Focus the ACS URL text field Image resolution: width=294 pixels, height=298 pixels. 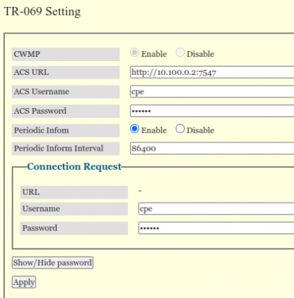click(212, 72)
